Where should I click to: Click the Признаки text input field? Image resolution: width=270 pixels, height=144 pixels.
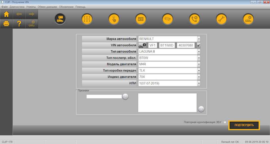click(x=104, y=96)
